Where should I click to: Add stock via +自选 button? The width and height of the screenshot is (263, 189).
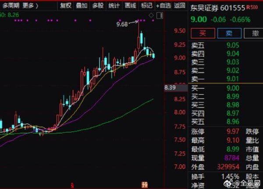point(163,6)
